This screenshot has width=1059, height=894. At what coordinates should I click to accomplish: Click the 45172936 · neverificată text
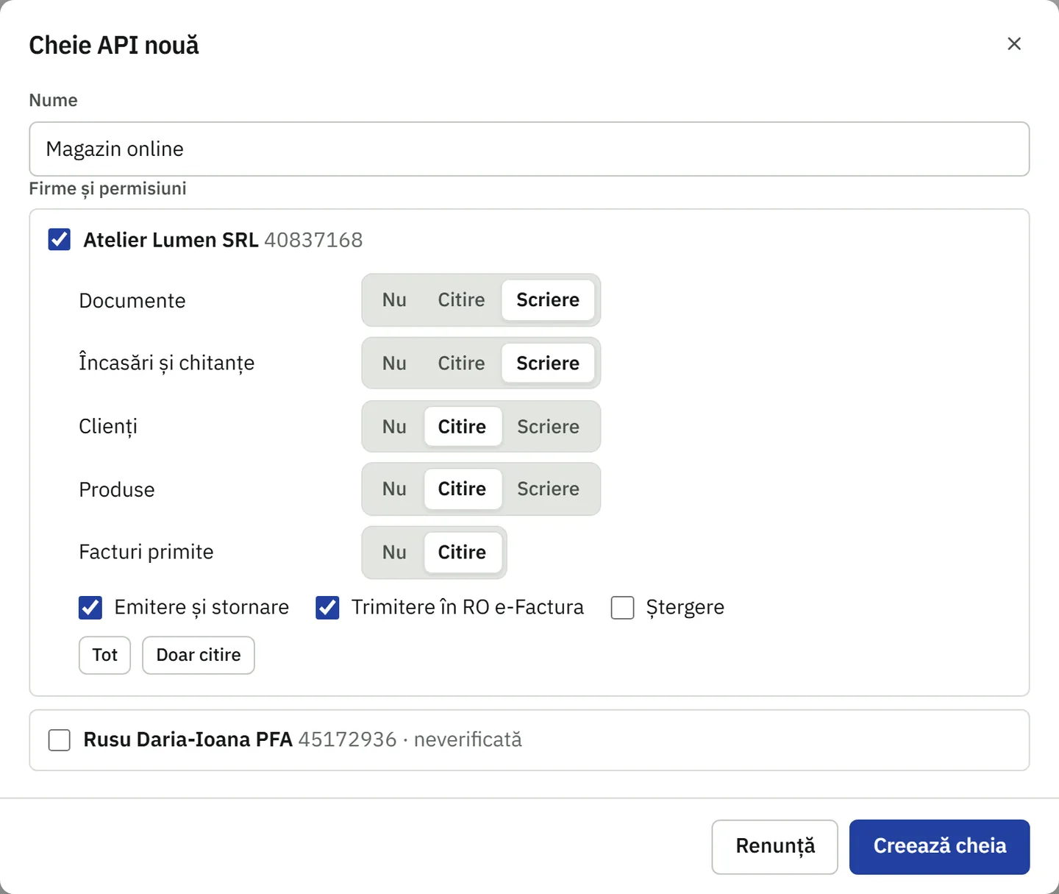pos(410,739)
